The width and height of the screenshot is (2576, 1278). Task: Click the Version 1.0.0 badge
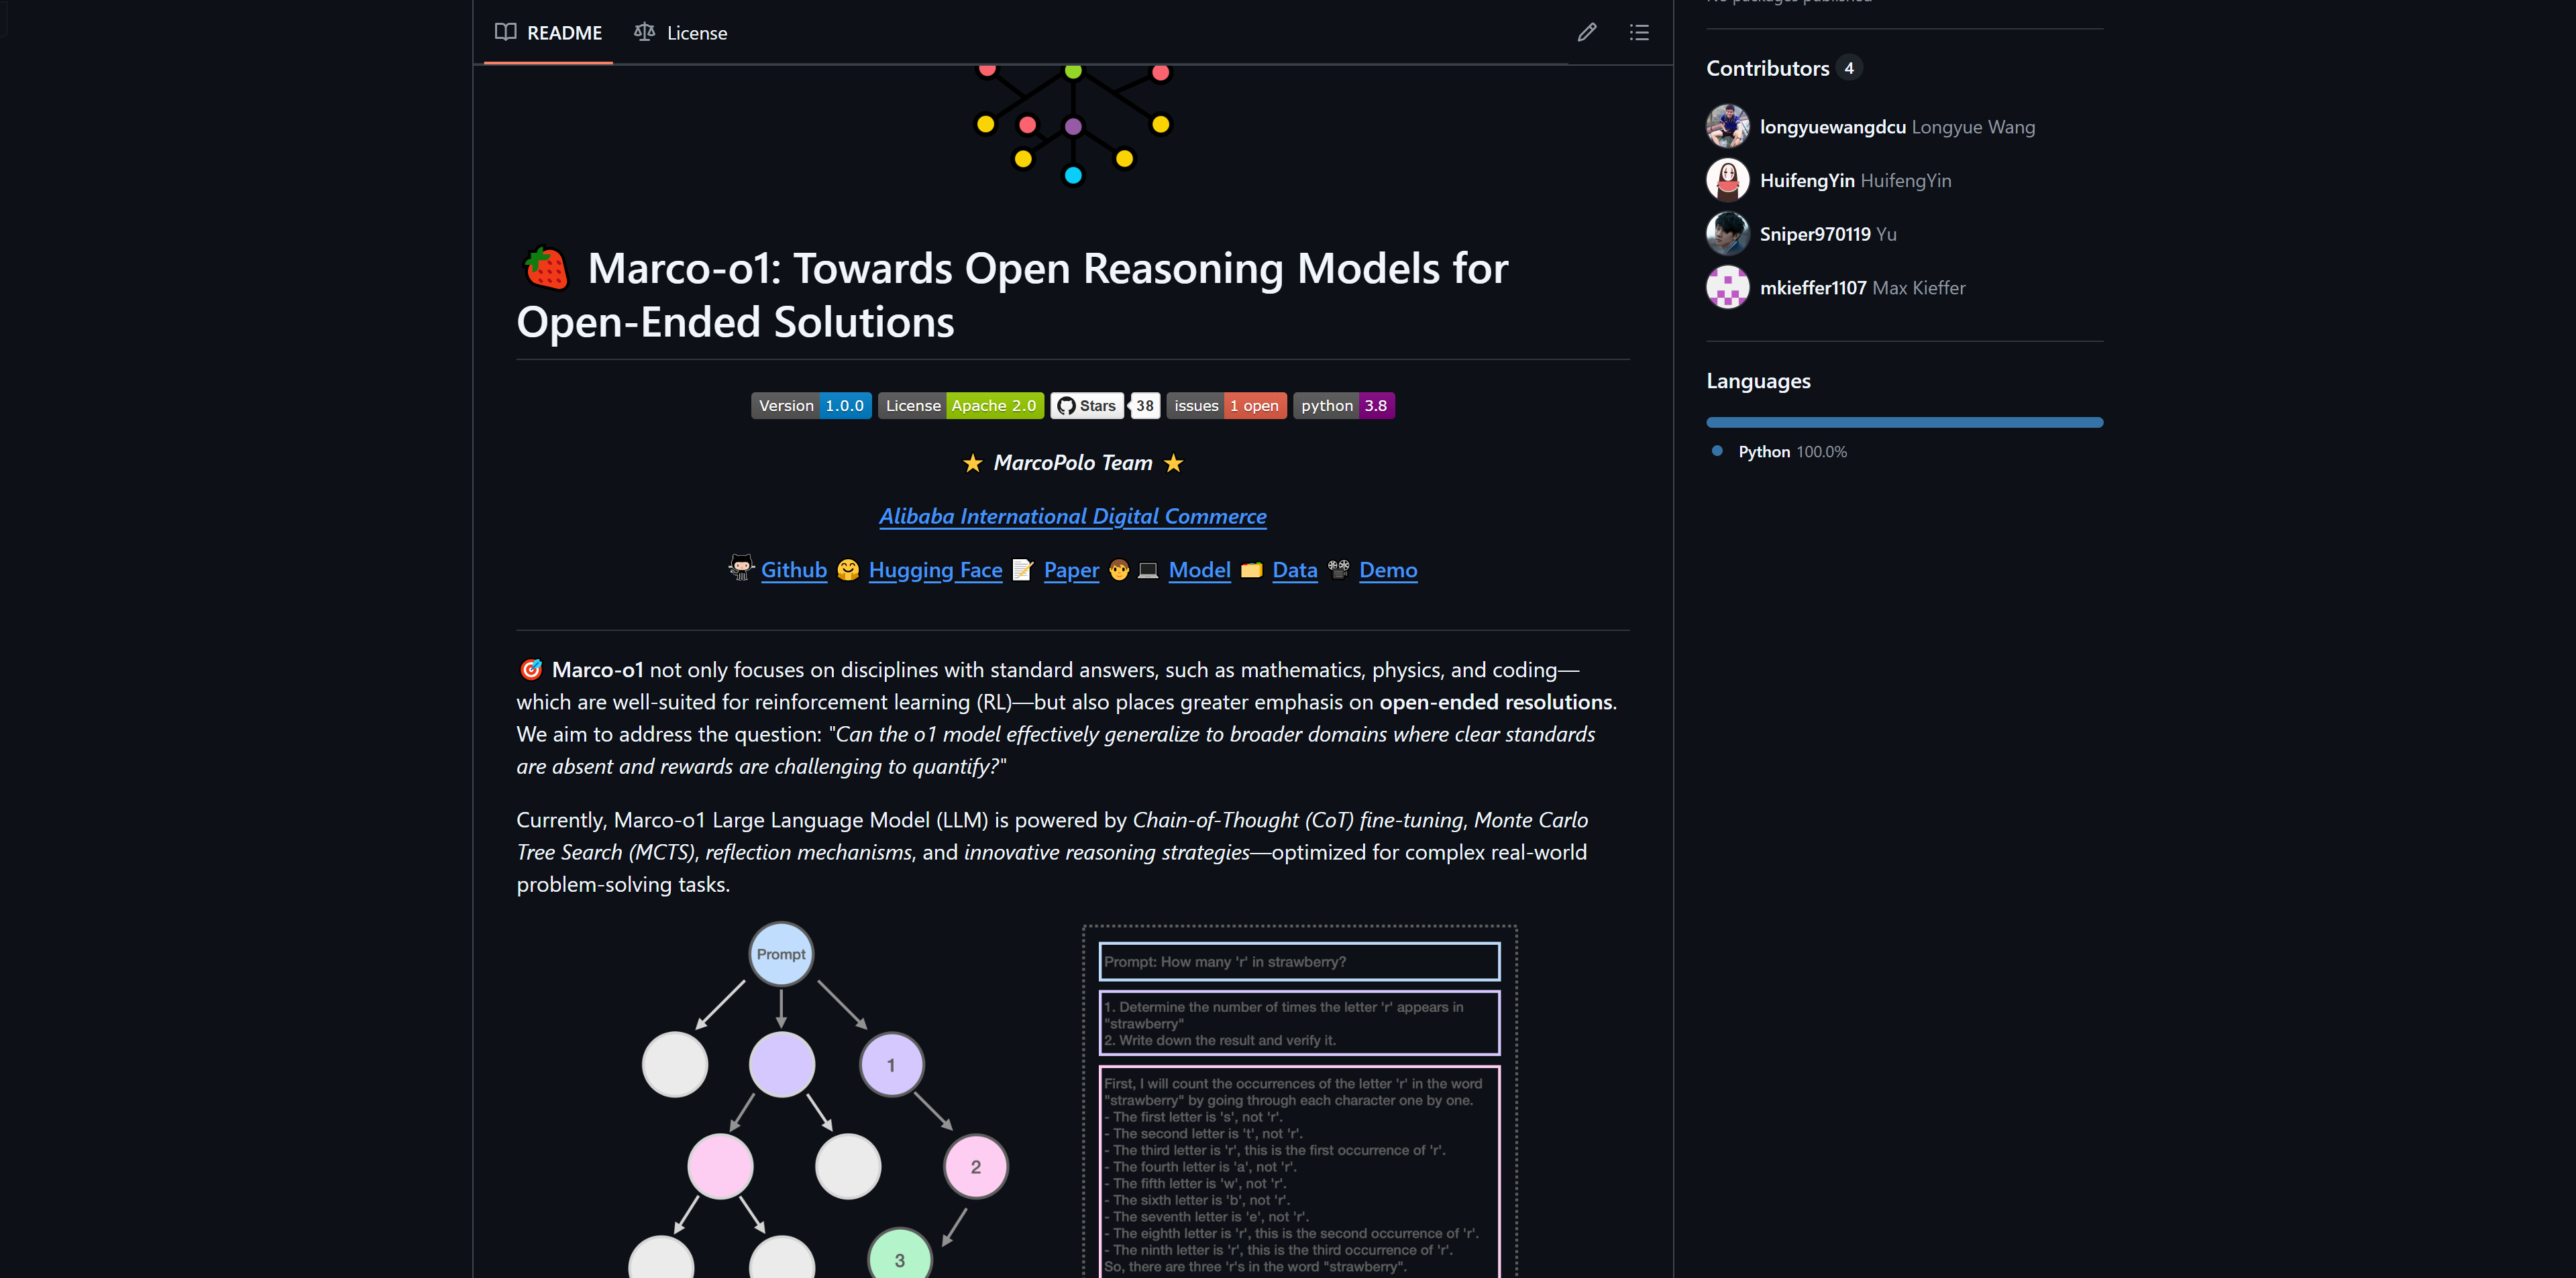(x=811, y=406)
